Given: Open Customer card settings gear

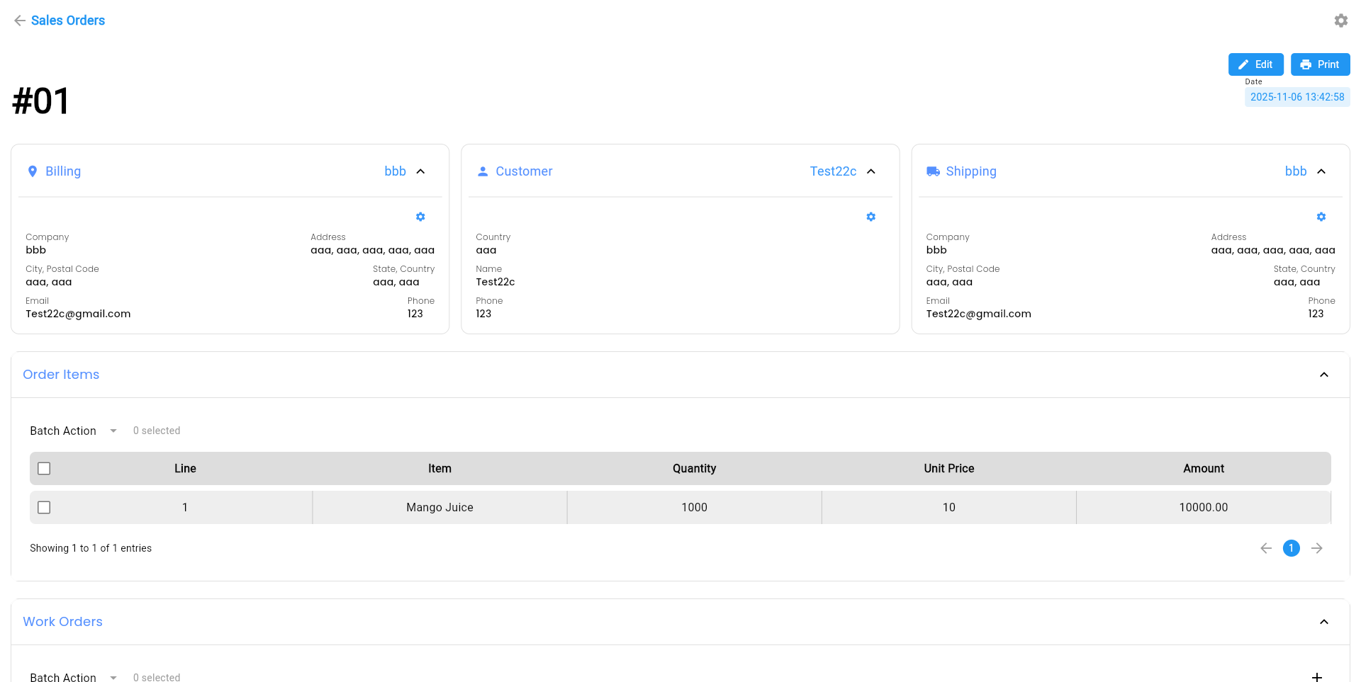Looking at the screenshot, I should (x=870, y=217).
